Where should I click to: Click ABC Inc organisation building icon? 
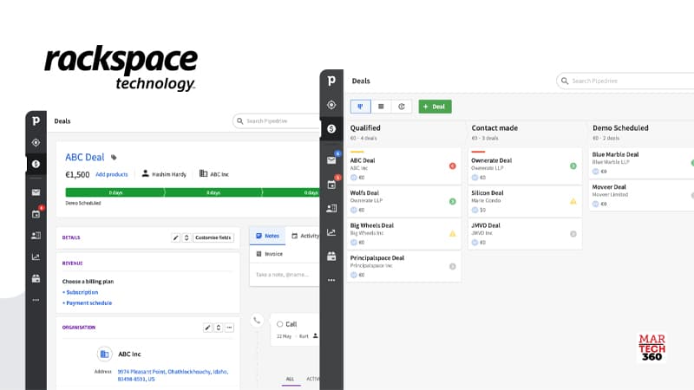pos(104,354)
